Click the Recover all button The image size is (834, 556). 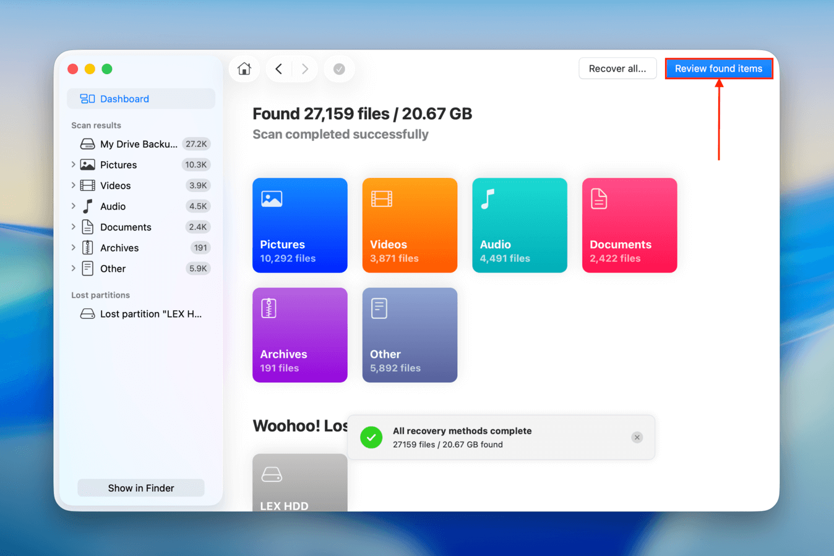pos(617,69)
